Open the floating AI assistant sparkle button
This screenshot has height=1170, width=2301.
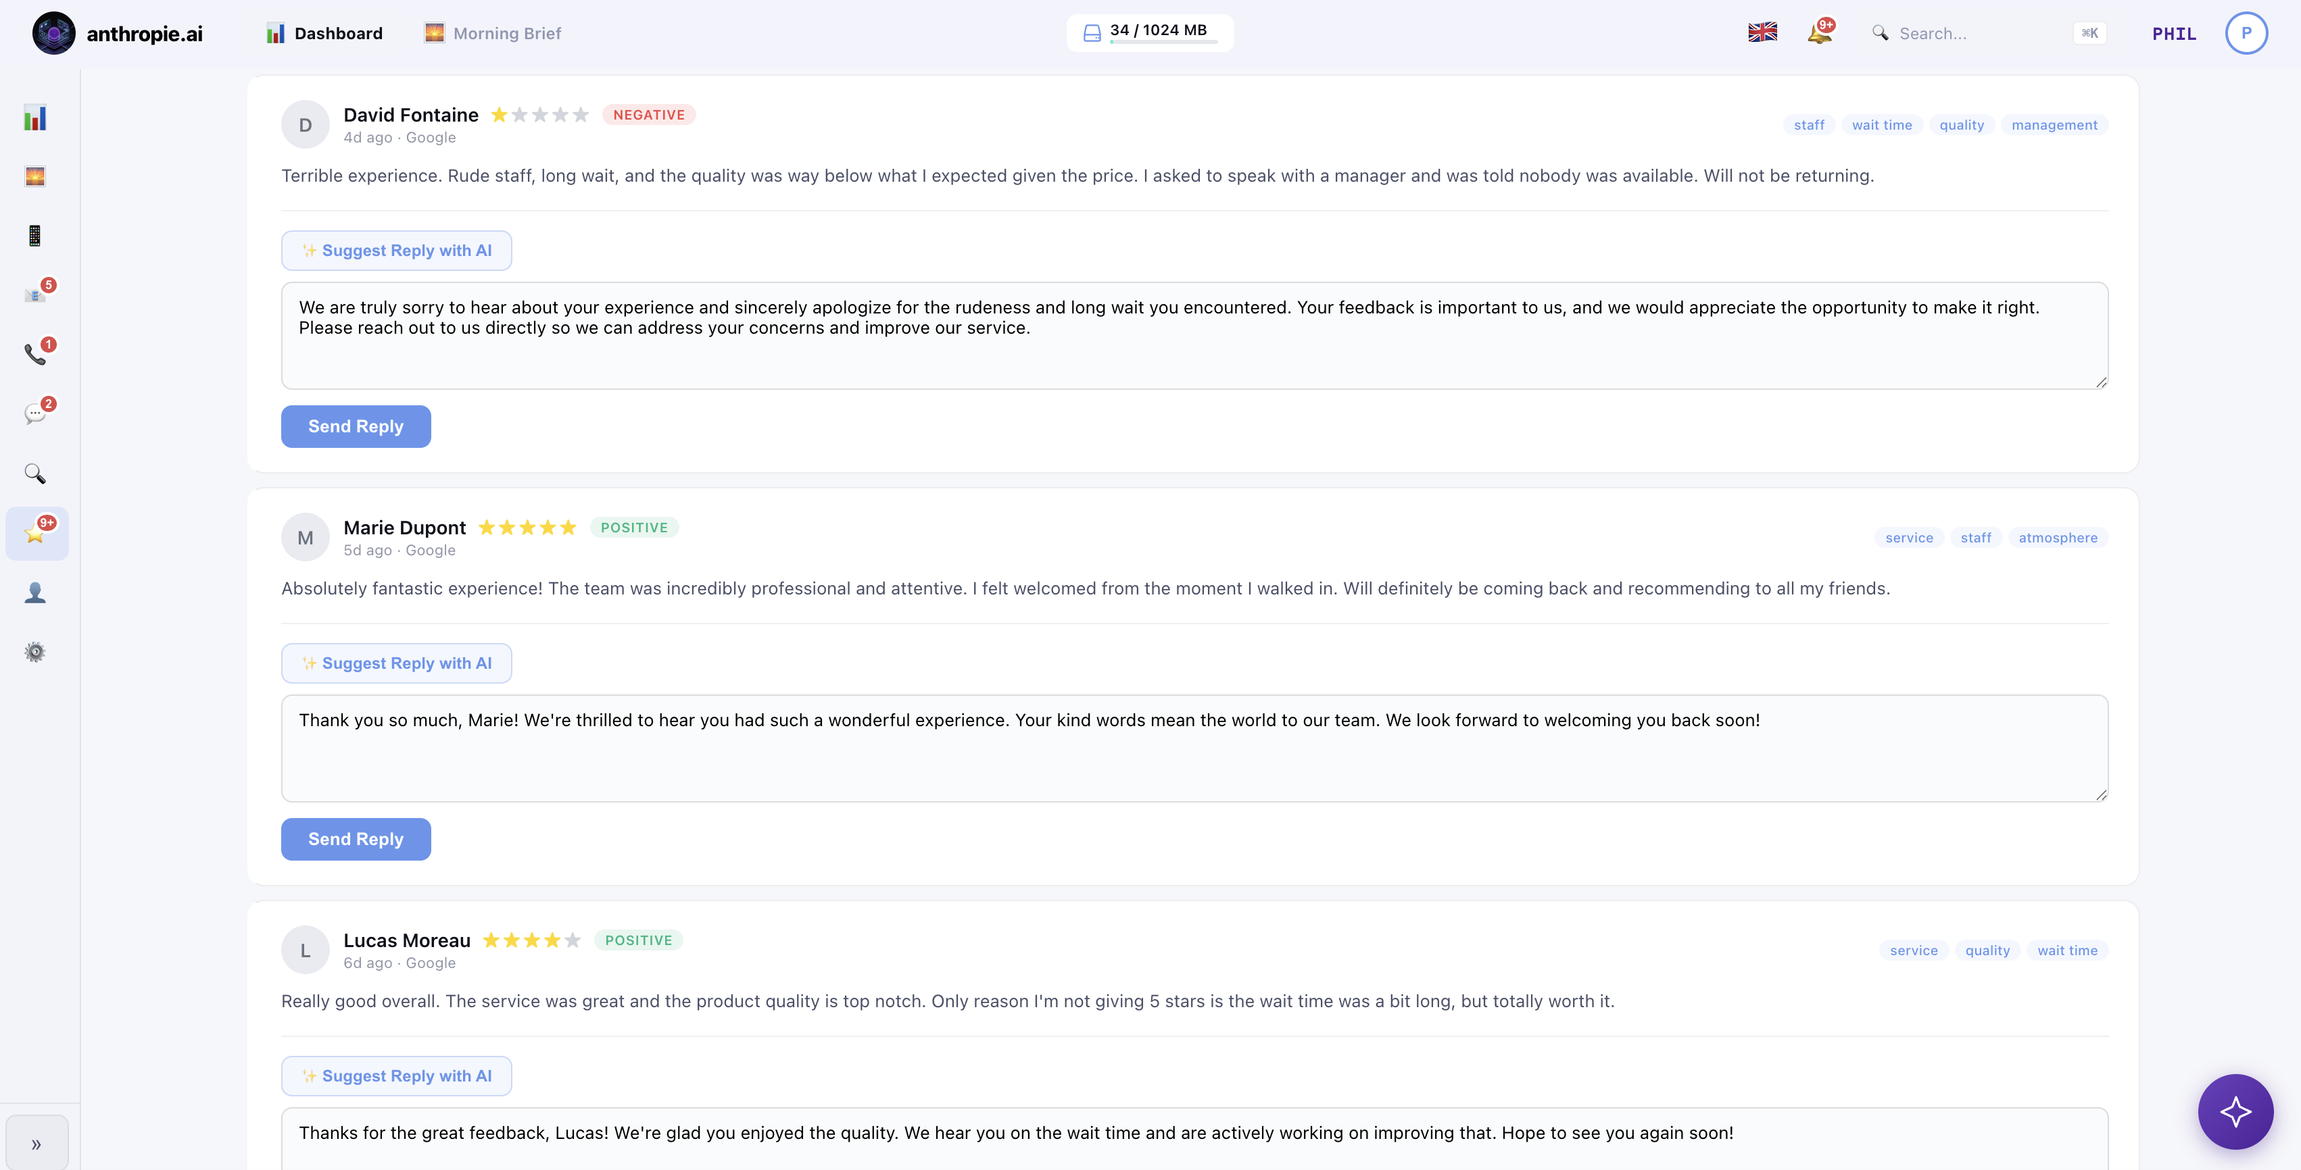(x=2235, y=1111)
